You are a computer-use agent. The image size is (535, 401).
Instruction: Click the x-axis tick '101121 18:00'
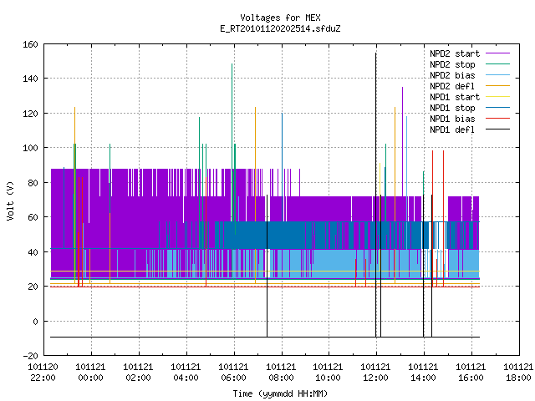[x=518, y=373]
